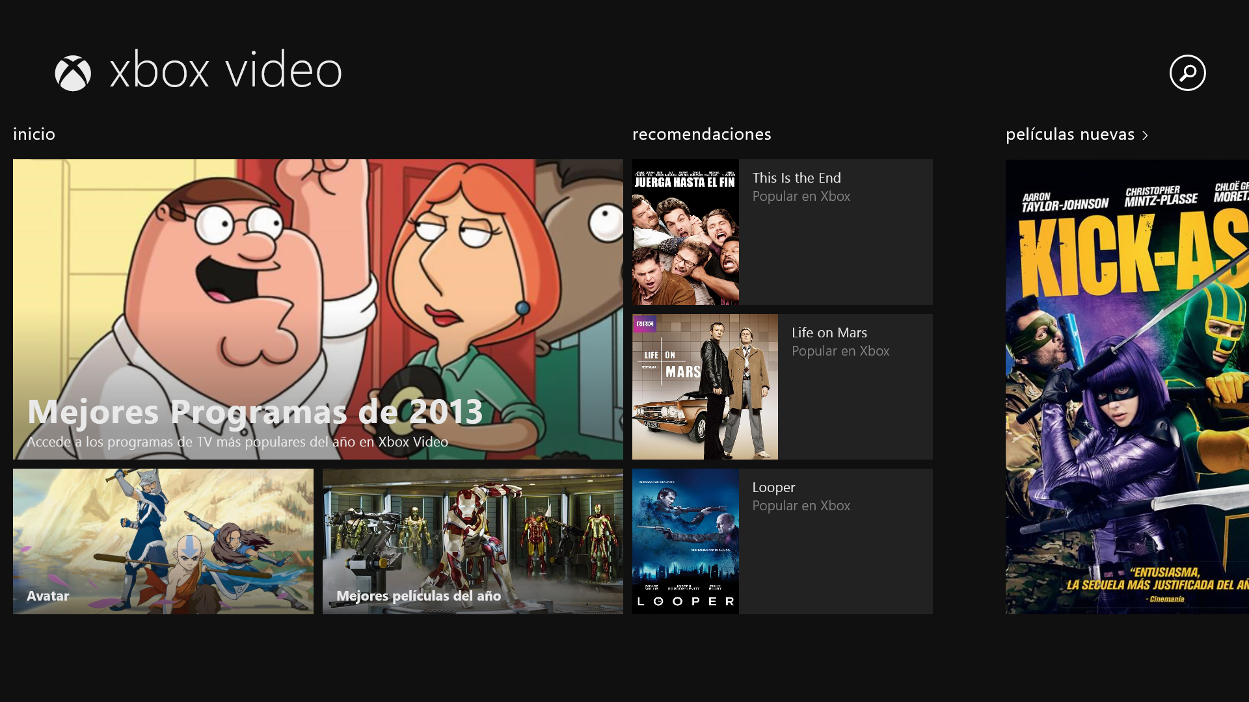Select the This Is the End title text
This screenshot has height=702, width=1249.
click(x=796, y=178)
